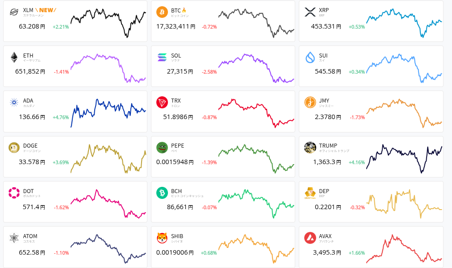
Task: Click the PEPE frog icon
Action: 162,148
